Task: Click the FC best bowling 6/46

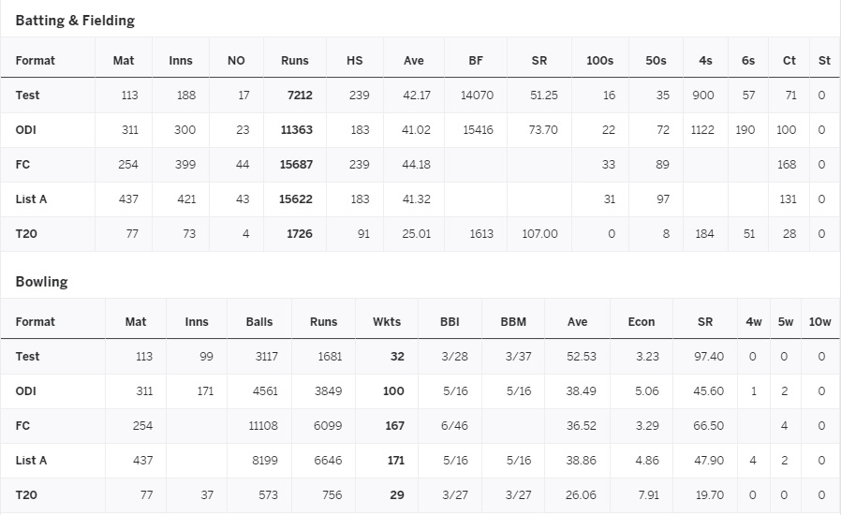Action: coord(454,426)
